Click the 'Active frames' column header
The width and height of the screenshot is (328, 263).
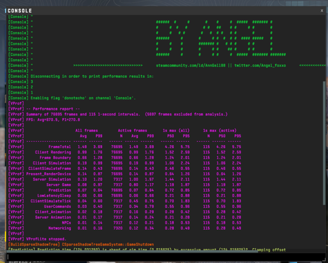[x=132, y=130]
